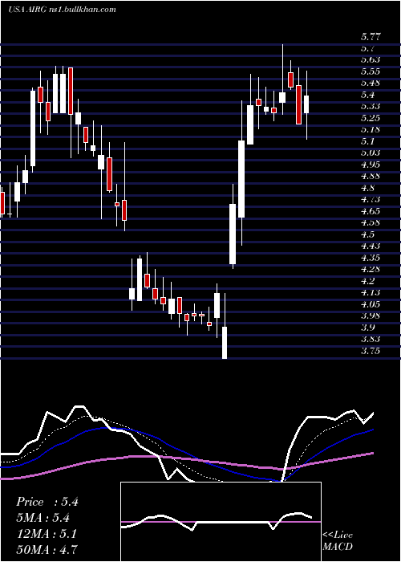This screenshot has width=401, height=562.
Task: Click the '<<Live MACD' label
Action: click(x=338, y=541)
